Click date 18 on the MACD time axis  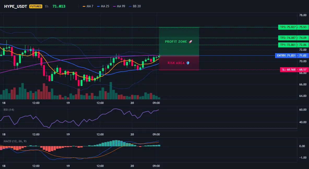point(4,166)
